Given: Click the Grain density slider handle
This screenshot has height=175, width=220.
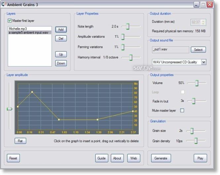Looking at the screenshot, I should click(x=196, y=141).
